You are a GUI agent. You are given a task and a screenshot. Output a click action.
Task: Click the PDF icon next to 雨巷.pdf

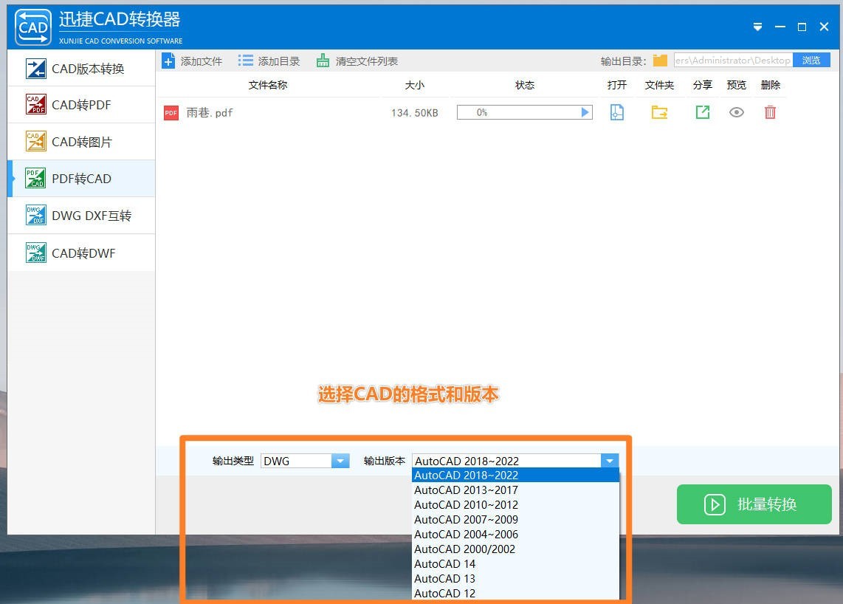pyautogui.click(x=171, y=112)
